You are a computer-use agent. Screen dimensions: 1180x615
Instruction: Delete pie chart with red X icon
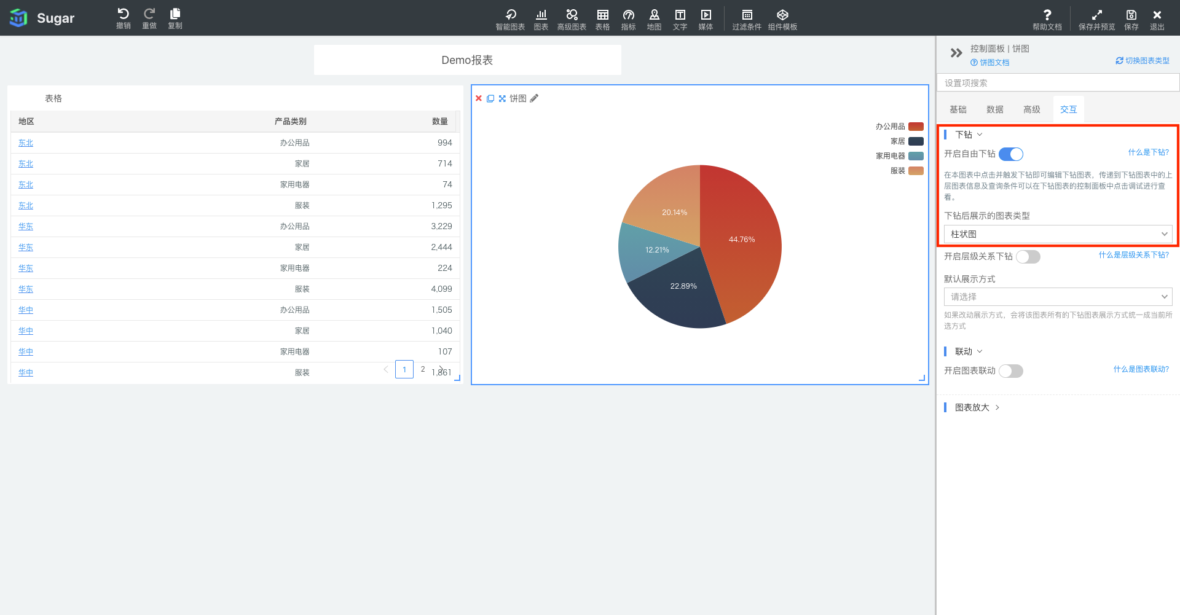coord(479,98)
